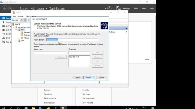Select the Policies tree item
The image size is (195, 109).
pos(27,35)
